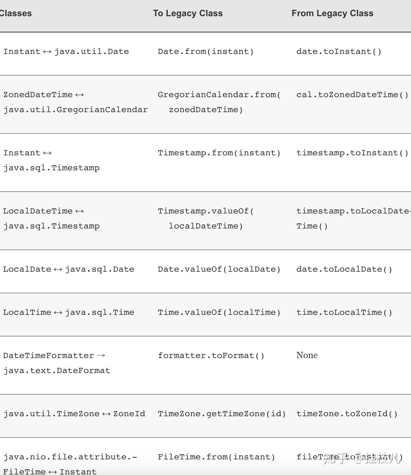Select the date.toInstant() text
Viewport: 411px width, 475px height.
coord(339,52)
